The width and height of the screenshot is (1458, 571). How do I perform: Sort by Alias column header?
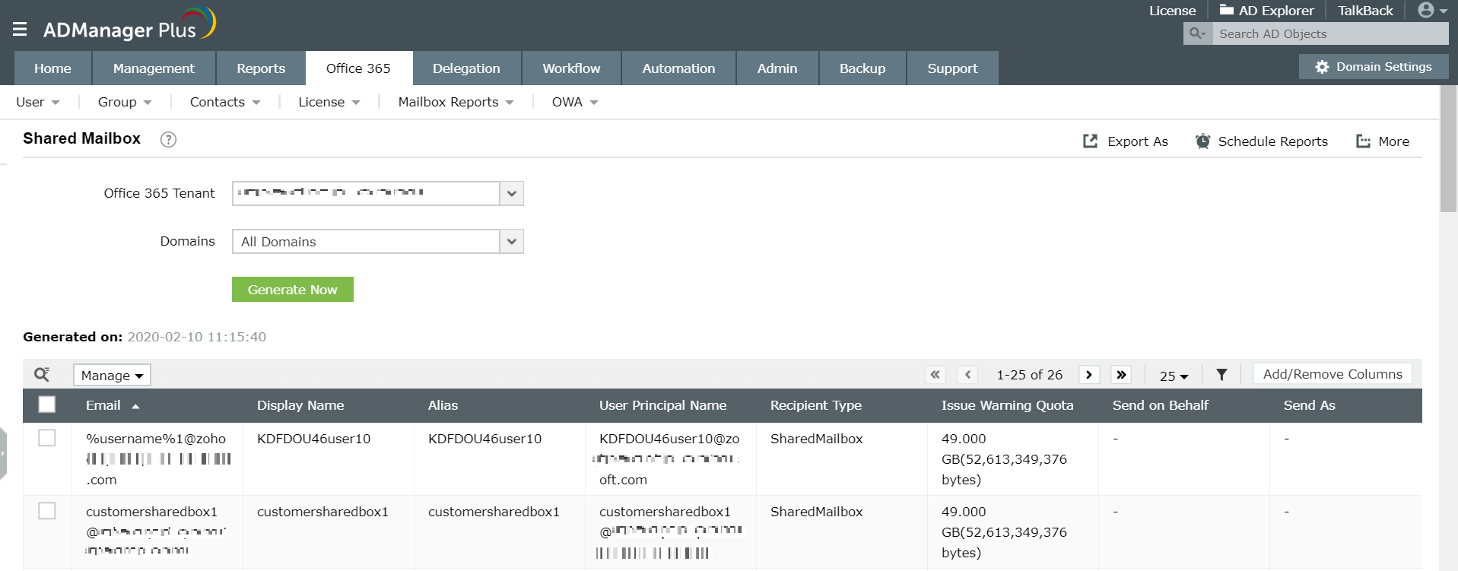pyautogui.click(x=443, y=405)
